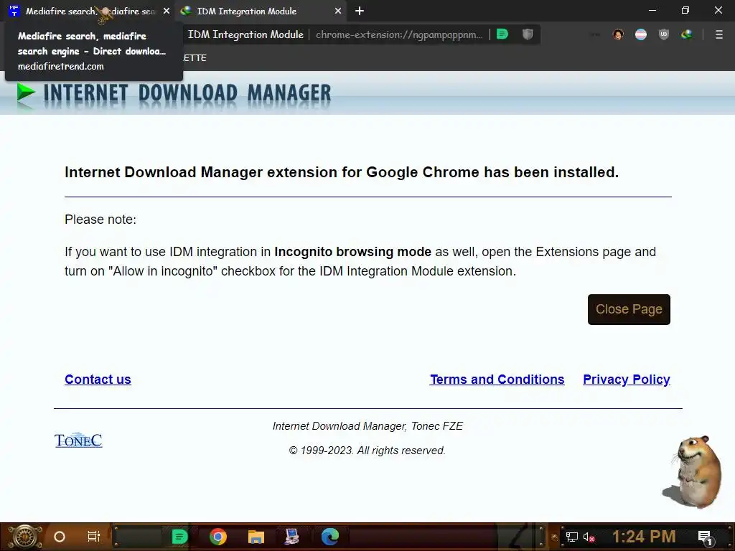This screenshot has height=551, width=735.
Task: Restore down the browser window
Action: [685, 10]
